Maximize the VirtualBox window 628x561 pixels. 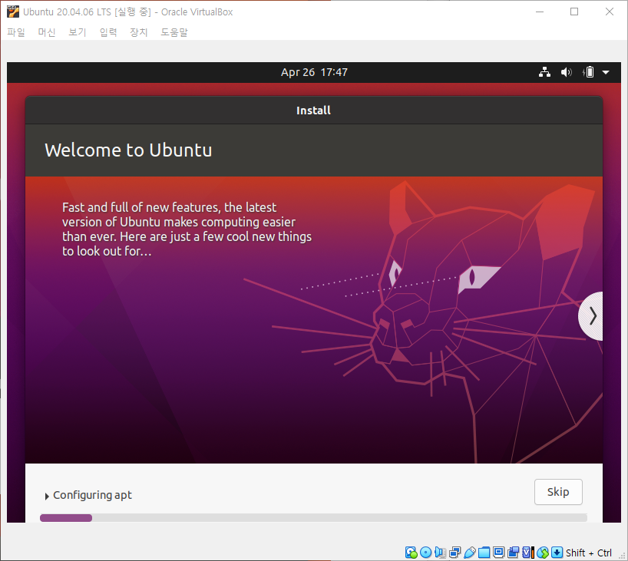[x=574, y=12]
